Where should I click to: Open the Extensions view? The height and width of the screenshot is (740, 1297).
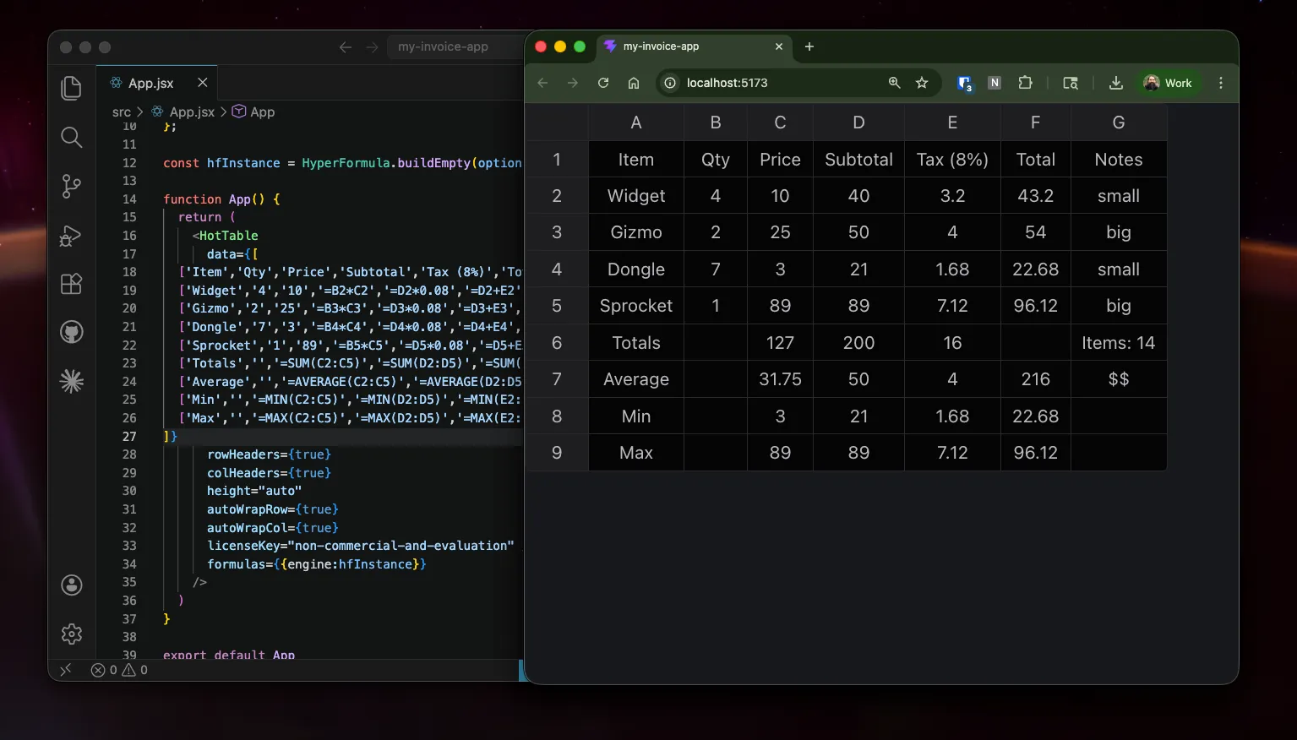pos(72,284)
